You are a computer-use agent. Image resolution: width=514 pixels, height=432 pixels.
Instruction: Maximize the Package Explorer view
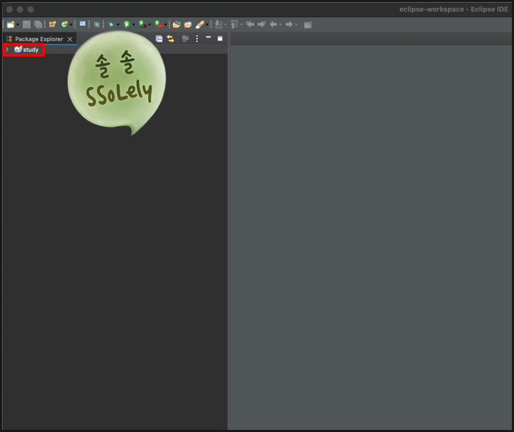(x=220, y=39)
